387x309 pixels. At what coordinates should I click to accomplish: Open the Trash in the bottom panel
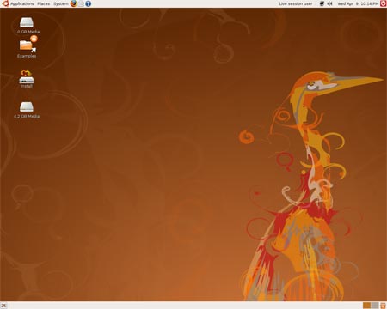(383, 306)
